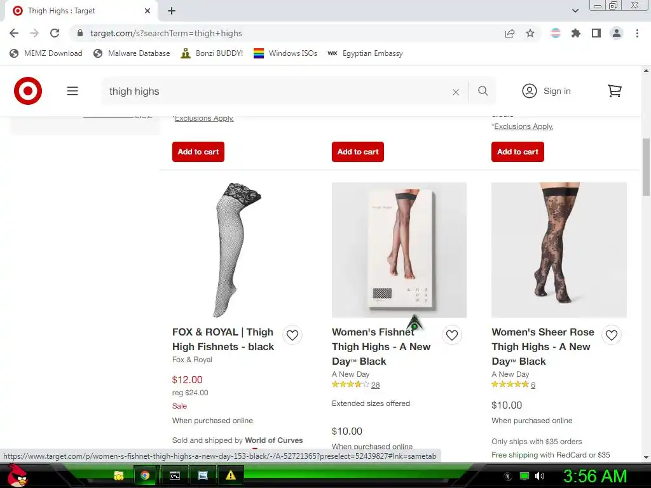This screenshot has height=488, width=651.
Task: Open the 28 reviews count link
Action: coord(375,385)
